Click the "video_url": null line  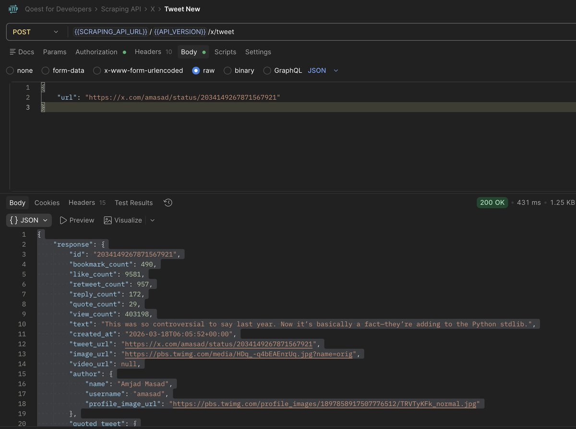pyautogui.click(x=105, y=364)
